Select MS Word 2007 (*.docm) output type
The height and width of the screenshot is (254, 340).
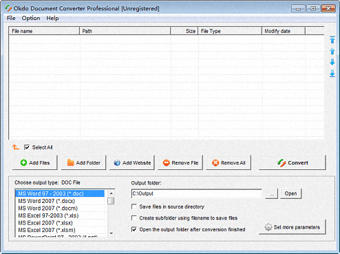click(60, 209)
